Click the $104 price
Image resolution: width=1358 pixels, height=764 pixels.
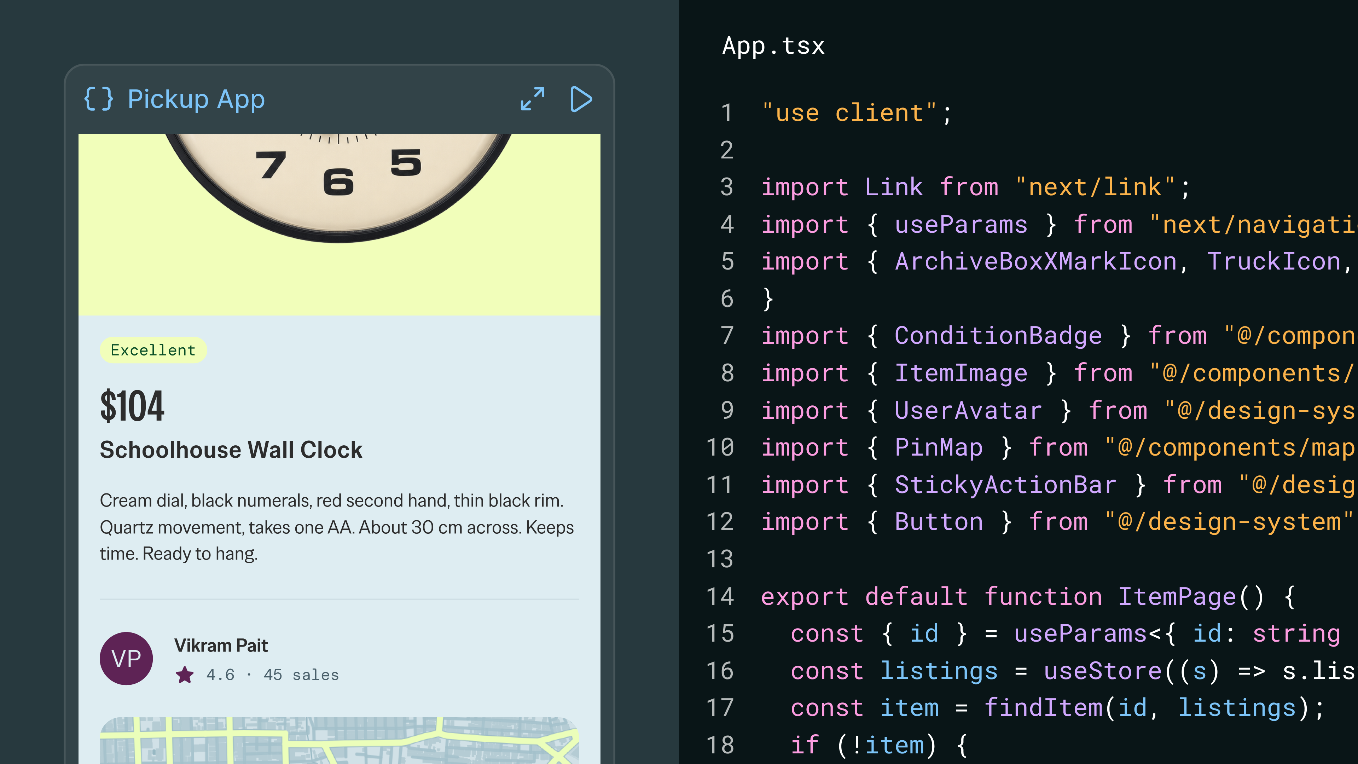132,406
